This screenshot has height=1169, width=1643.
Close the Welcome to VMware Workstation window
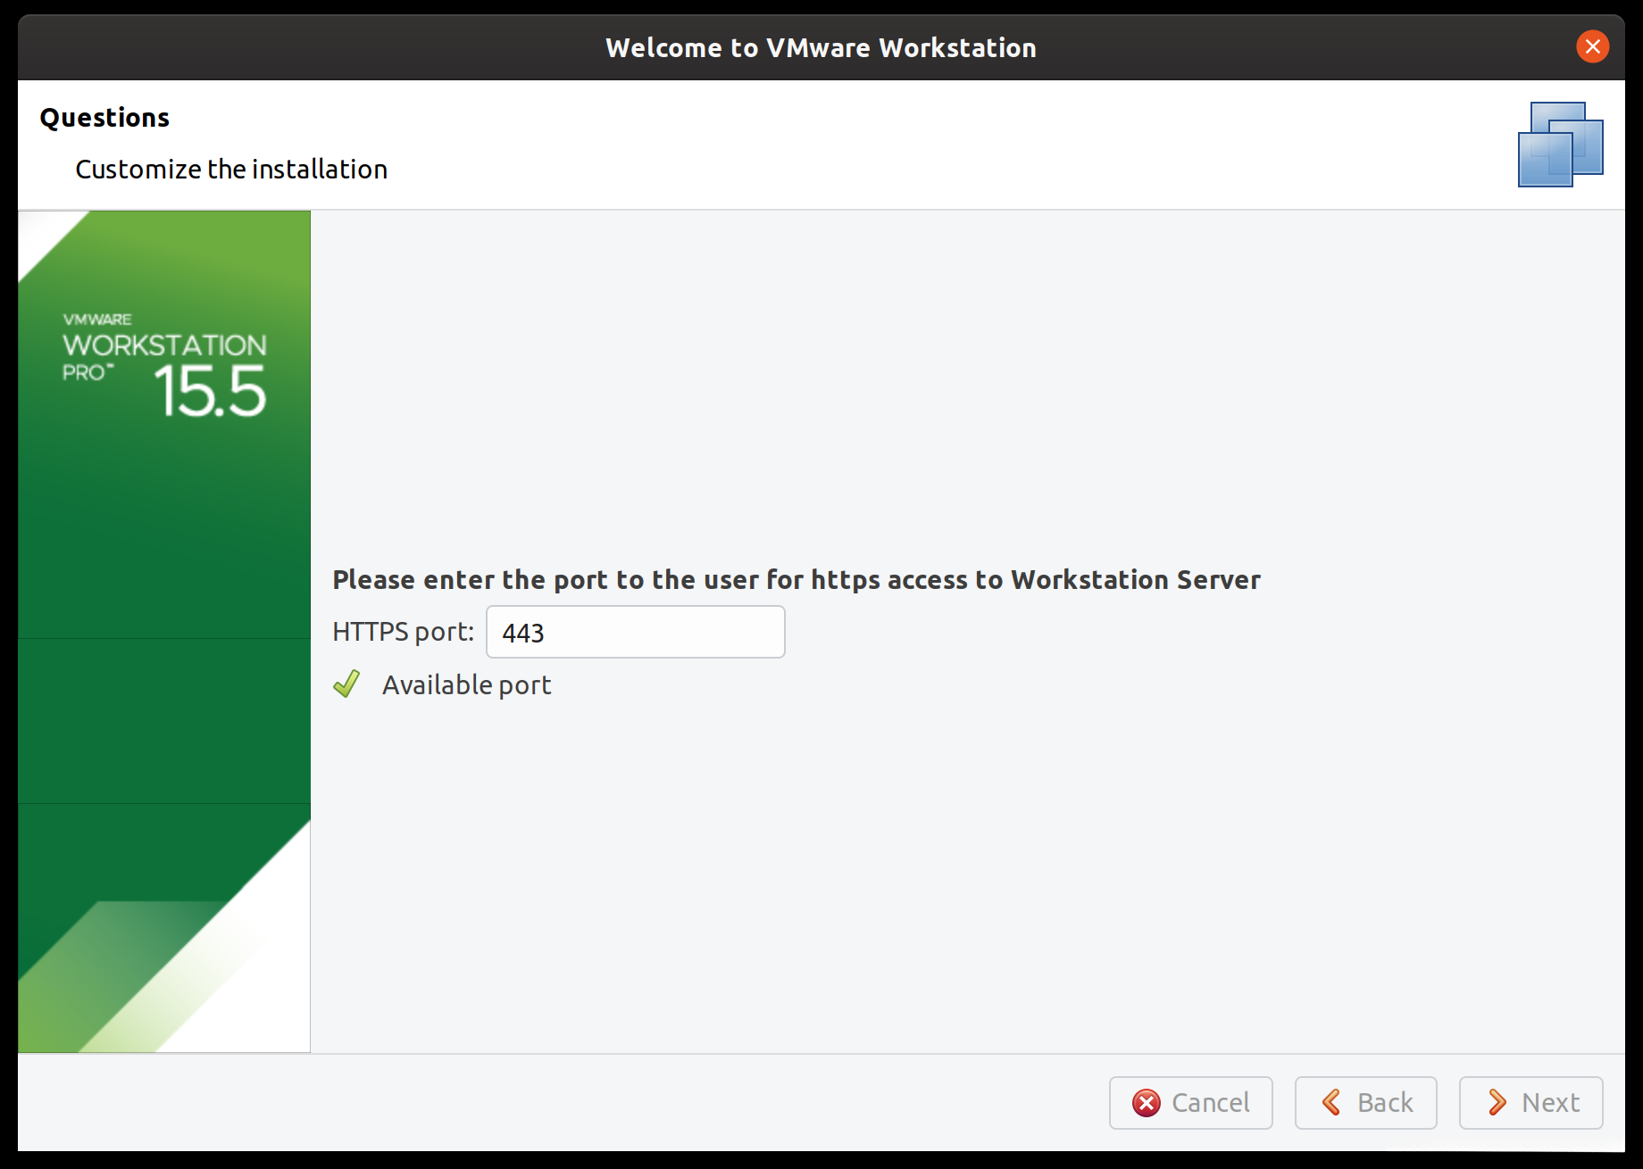[1592, 46]
